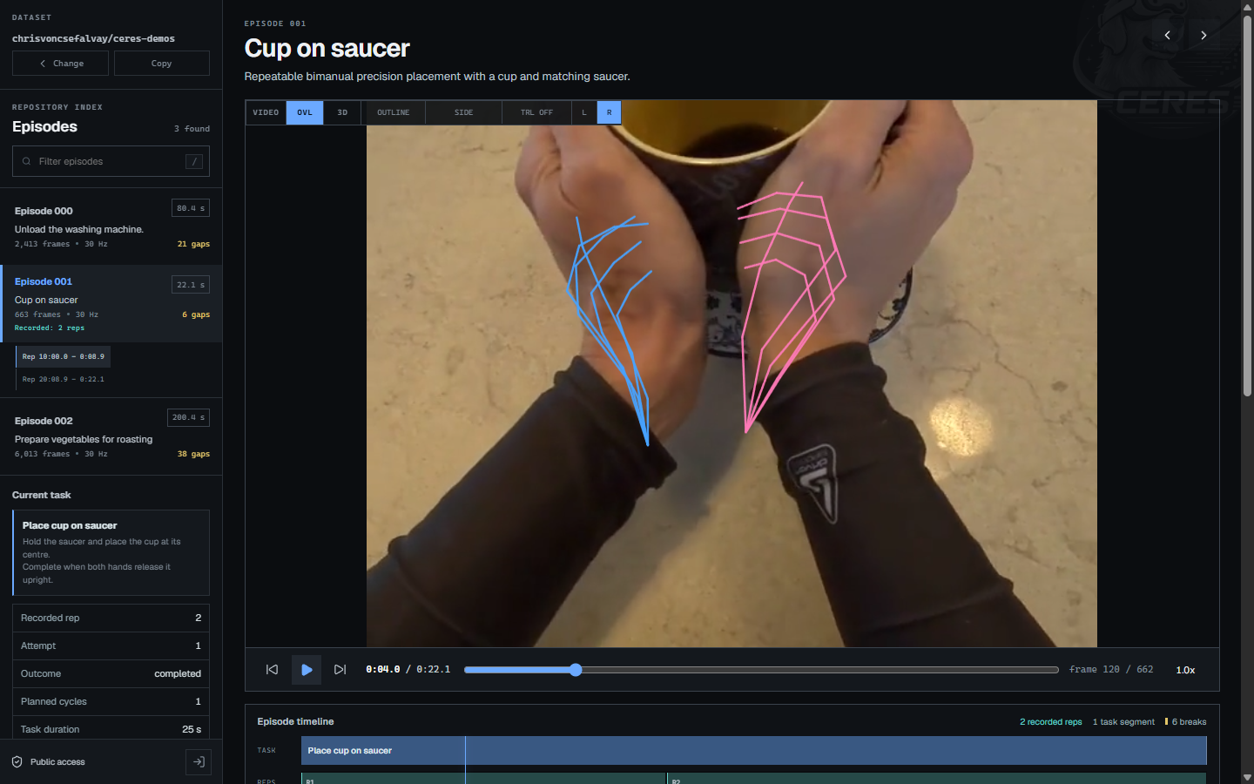This screenshot has width=1254, height=784.
Task: Click the 22.1 s duration badge
Action: point(191,285)
